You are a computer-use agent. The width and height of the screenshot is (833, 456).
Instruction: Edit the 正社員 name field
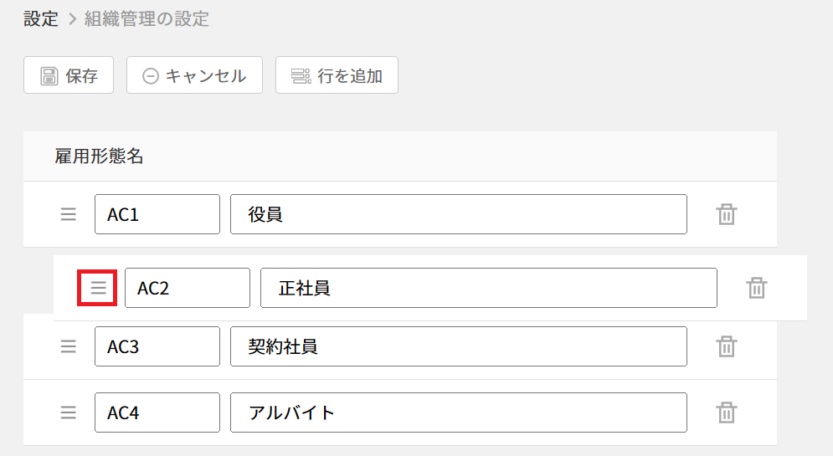tap(489, 288)
